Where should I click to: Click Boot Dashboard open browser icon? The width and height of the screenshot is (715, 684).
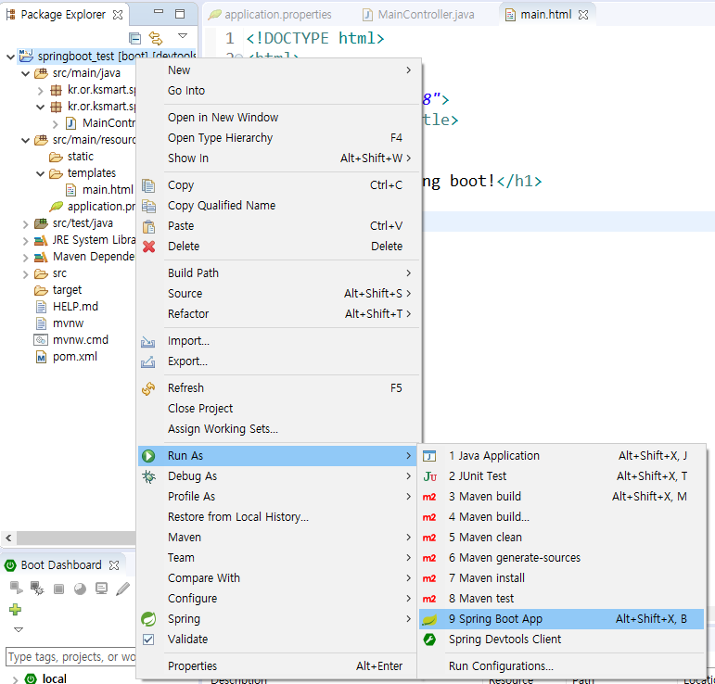[81, 589]
